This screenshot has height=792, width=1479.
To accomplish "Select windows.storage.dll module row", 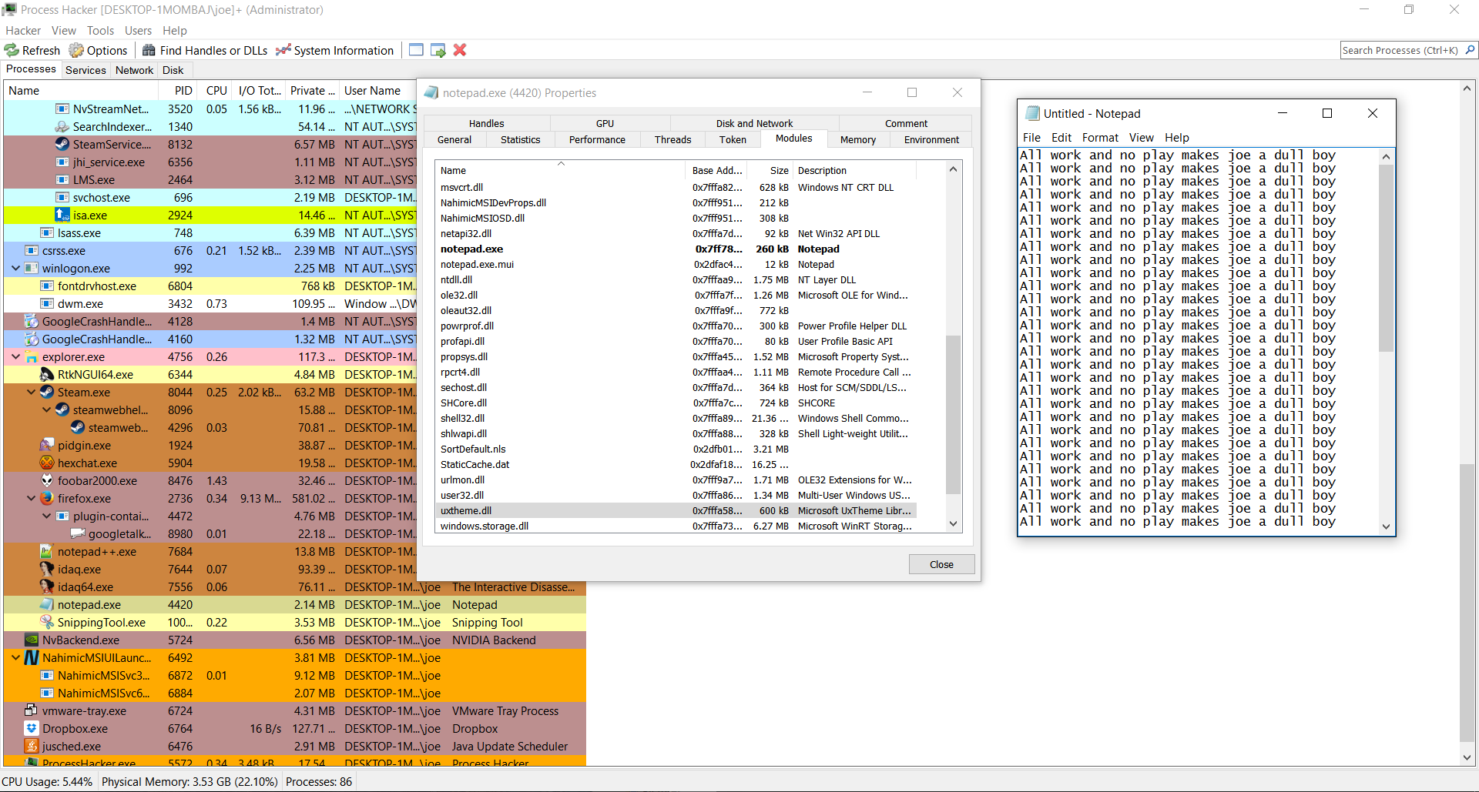I will (x=676, y=526).
